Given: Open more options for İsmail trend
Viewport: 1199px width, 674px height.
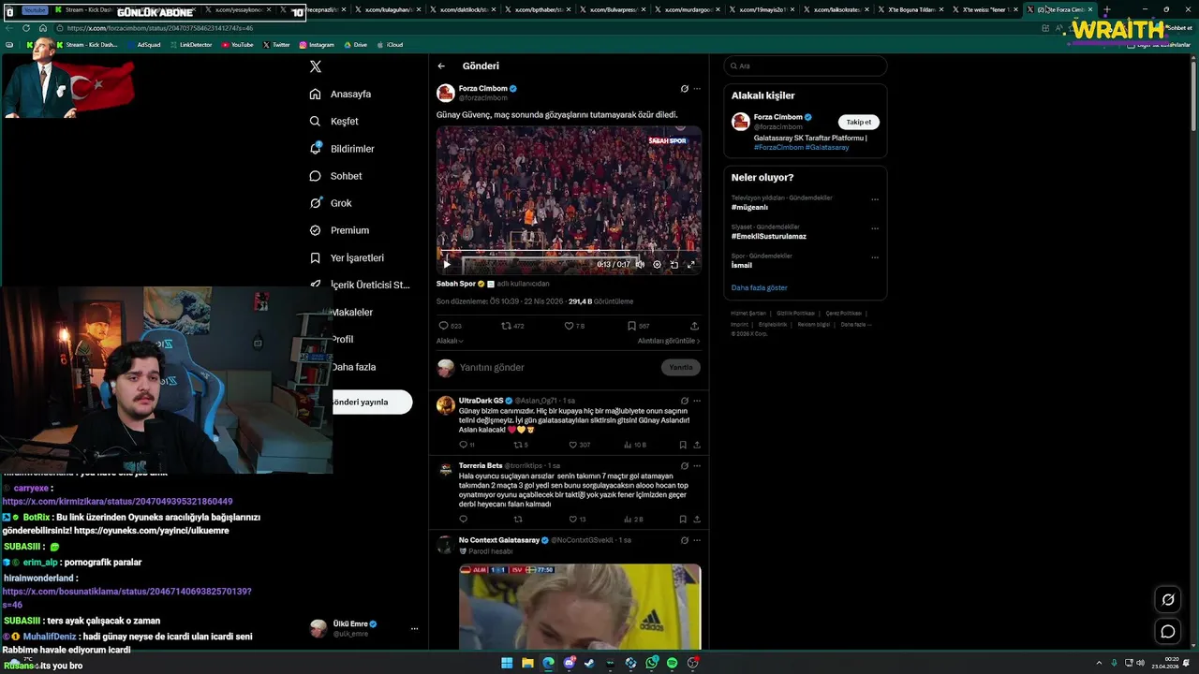Looking at the screenshot, I should (875, 257).
